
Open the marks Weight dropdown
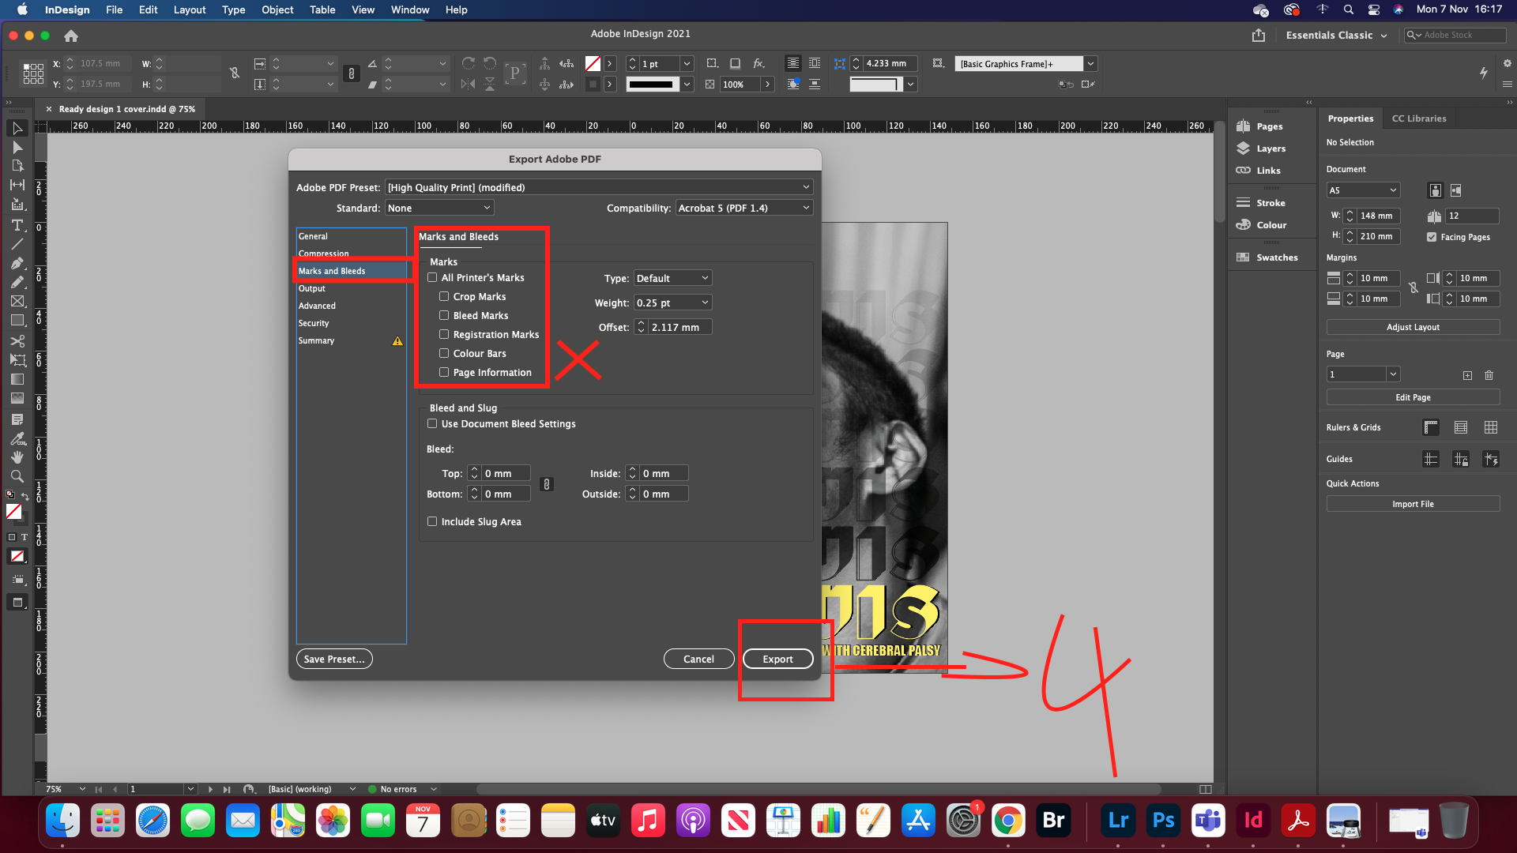[x=672, y=302]
